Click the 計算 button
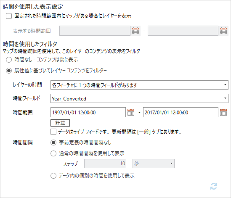231x198 pixels. coord(60,123)
